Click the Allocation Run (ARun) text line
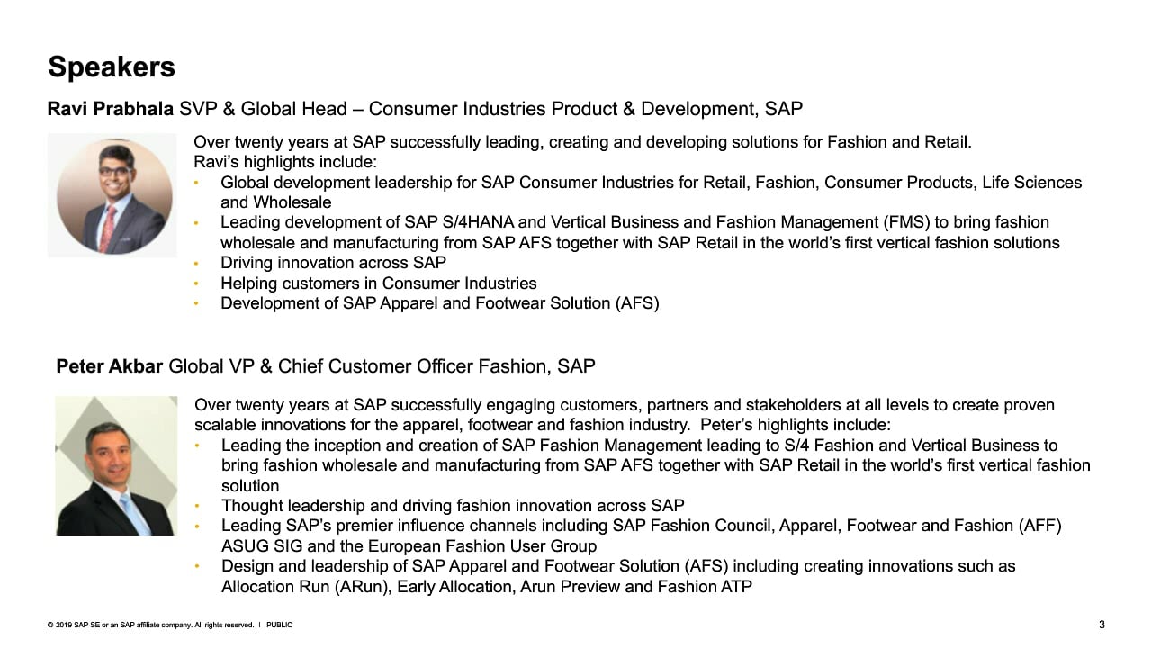The image size is (1152, 648). point(486,587)
